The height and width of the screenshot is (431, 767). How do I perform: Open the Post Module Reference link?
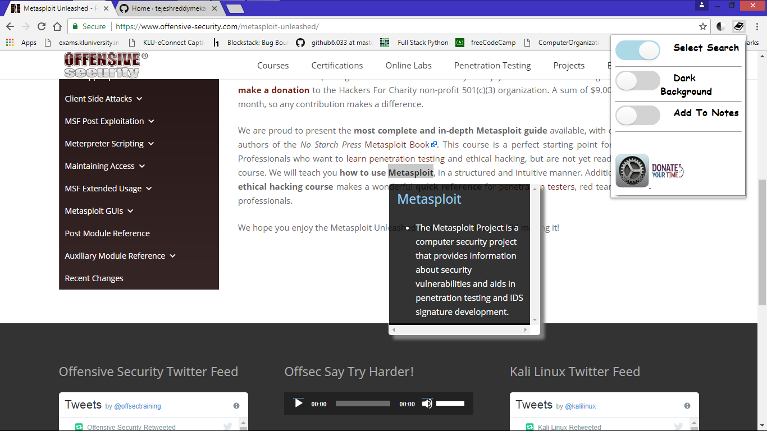coord(107,233)
